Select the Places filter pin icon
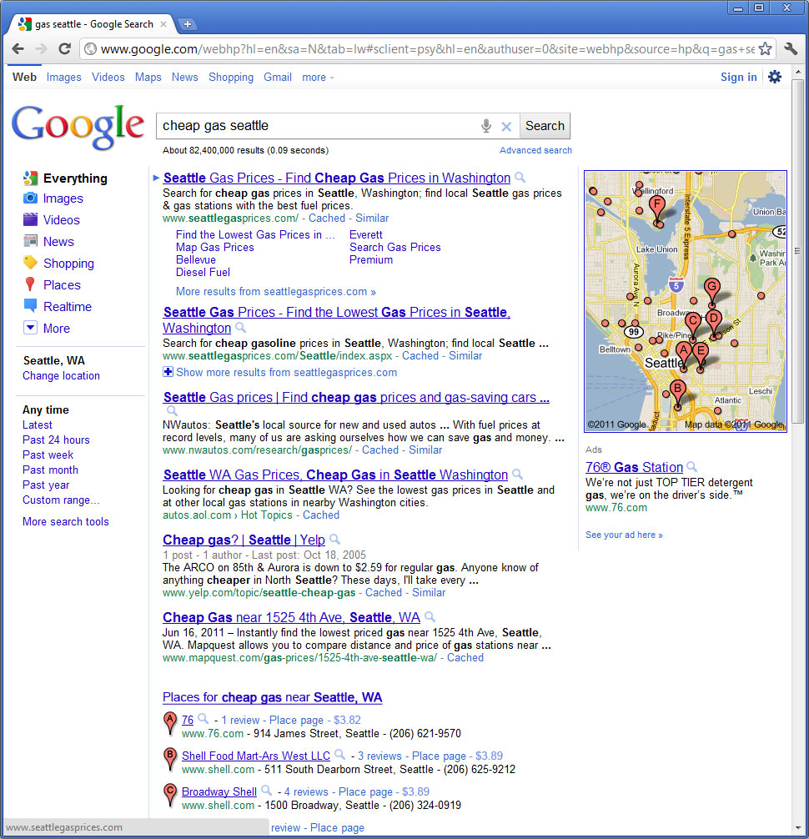809x839 pixels. click(30, 284)
